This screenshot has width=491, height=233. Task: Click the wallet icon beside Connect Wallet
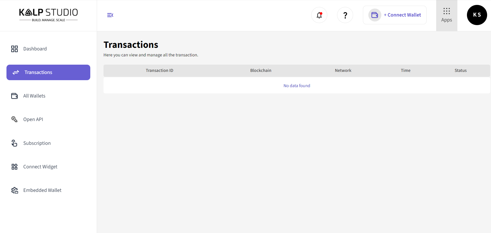pos(375,15)
